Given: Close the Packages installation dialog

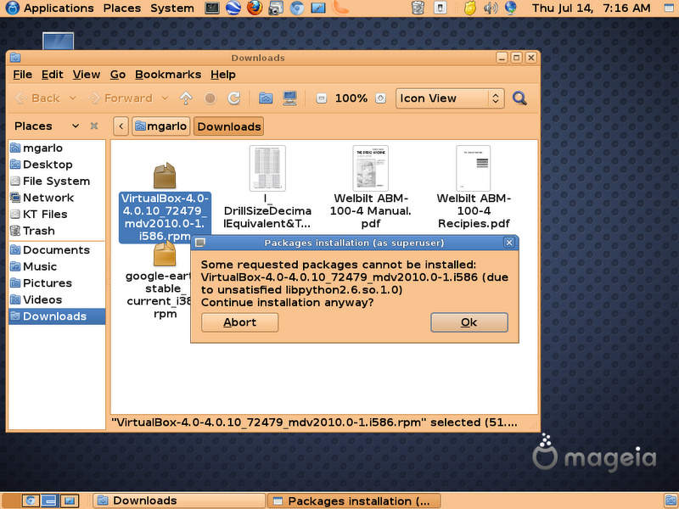Looking at the screenshot, I should click(509, 243).
